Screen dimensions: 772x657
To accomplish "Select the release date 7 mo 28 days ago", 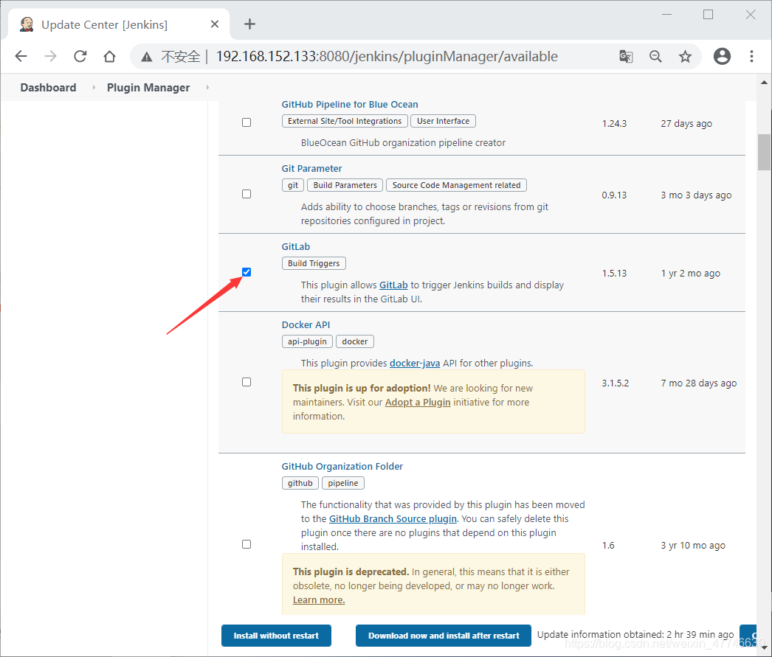I will coord(699,383).
